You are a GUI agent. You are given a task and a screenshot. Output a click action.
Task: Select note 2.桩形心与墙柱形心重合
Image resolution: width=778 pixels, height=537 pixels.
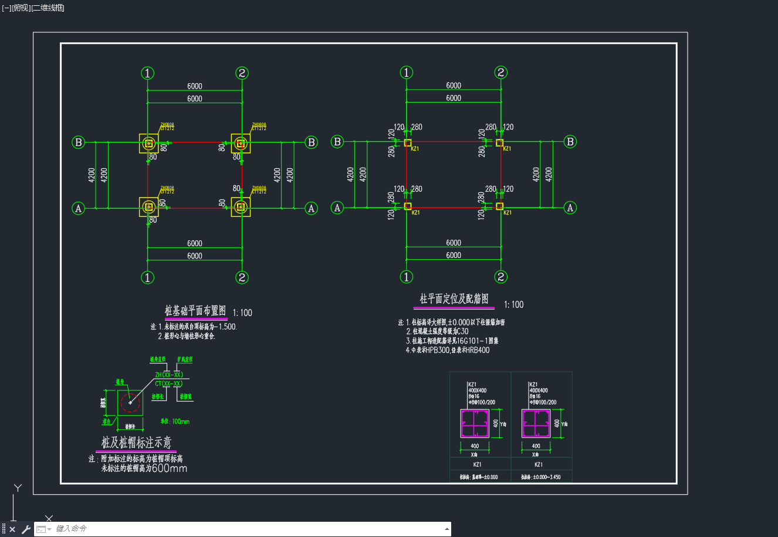coord(187,337)
